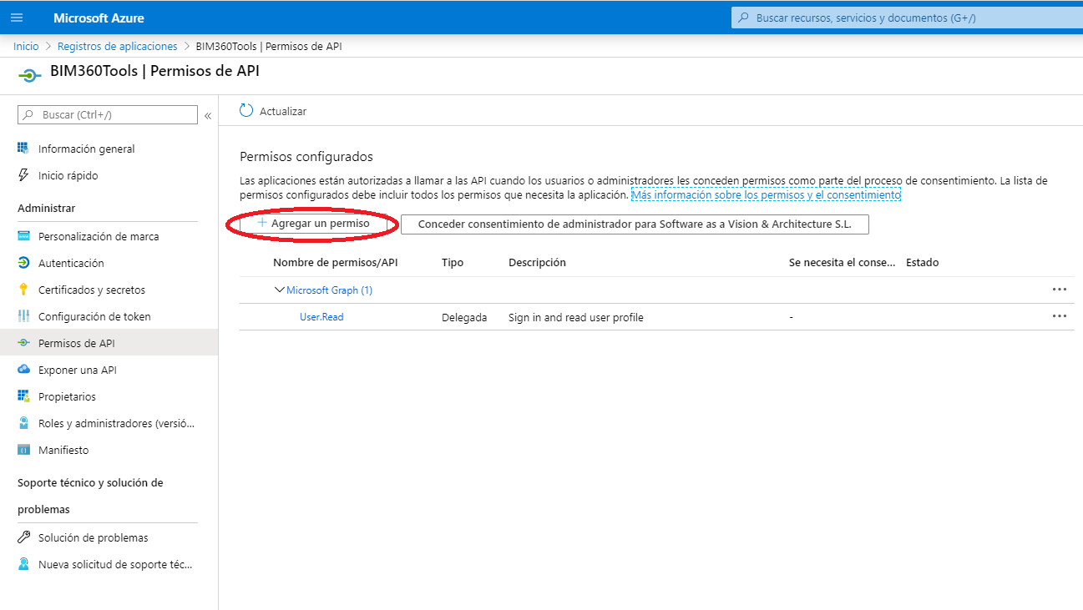The image size is (1083, 610).
Task: Click the Certificados y secretos key icon
Action: [x=23, y=290]
